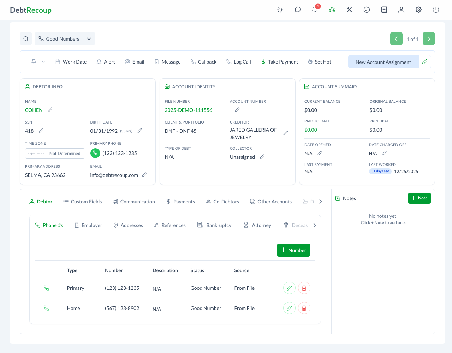Screen dimensions: 452x353
Task: Show more sub-tabs after Deceased
Action: coord(315,225)
